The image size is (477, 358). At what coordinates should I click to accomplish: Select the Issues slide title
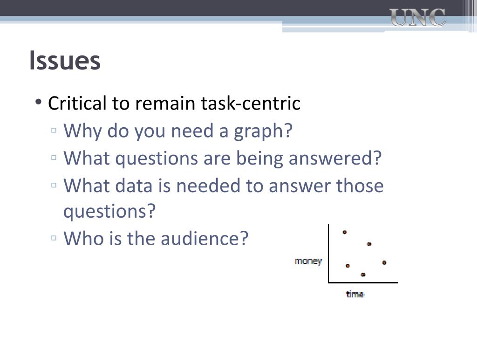pyautogui.click(x=65, y=61)
